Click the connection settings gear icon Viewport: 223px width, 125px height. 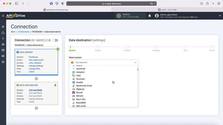49,40
